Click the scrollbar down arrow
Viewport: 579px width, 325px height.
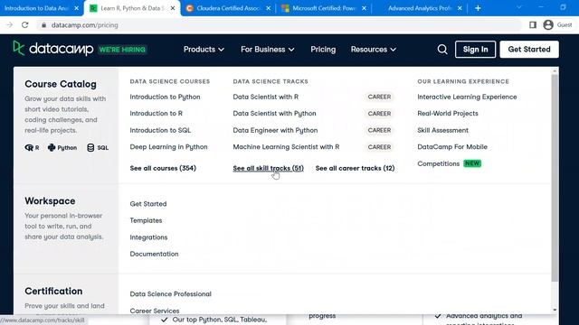click(555, 311)
